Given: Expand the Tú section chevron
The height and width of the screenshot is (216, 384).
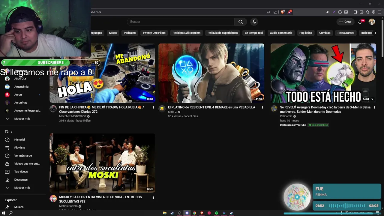Looking at the screenshot, I should pyautogui.click(x=12, y=132).
